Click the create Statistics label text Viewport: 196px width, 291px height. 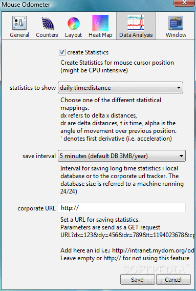tap(88, 52)
